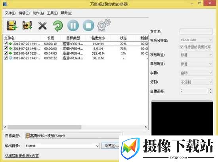Pause conversion with the blue pause button
Image resolution: width=218 pixels, height=162 pixels.
(x=73, y=26)
